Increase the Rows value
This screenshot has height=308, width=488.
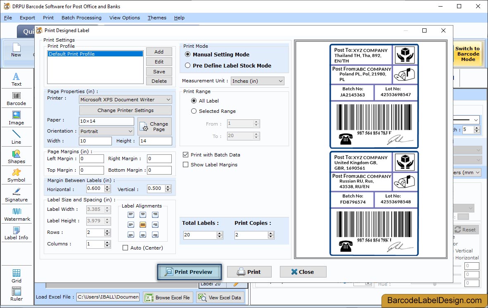point(107,231)
